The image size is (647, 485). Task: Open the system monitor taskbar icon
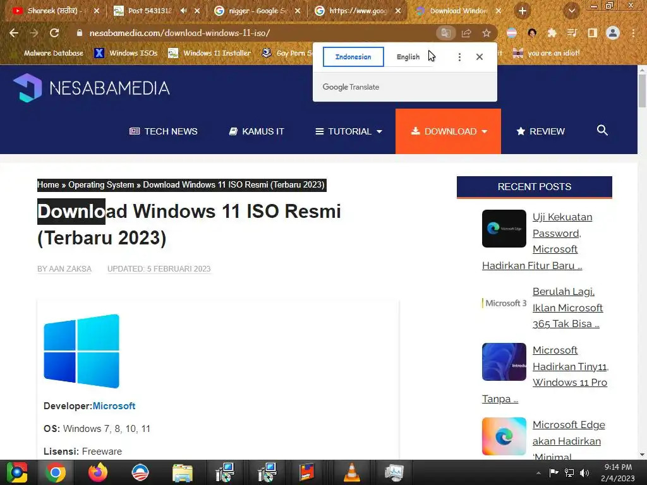click(394, 472)
